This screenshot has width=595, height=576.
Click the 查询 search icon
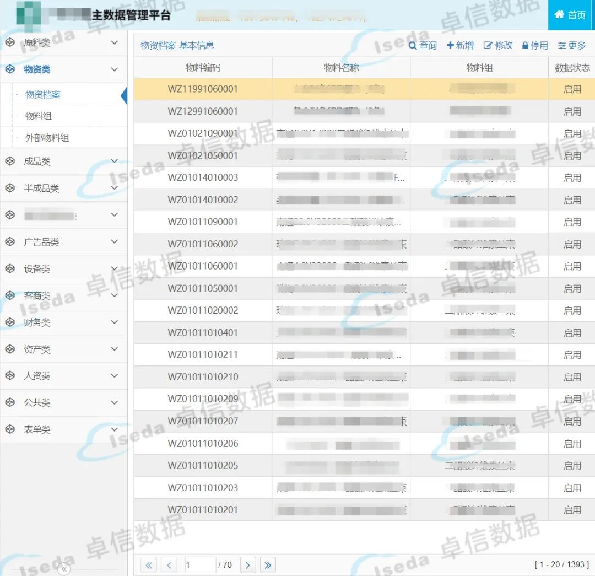(x=413, y=46)
